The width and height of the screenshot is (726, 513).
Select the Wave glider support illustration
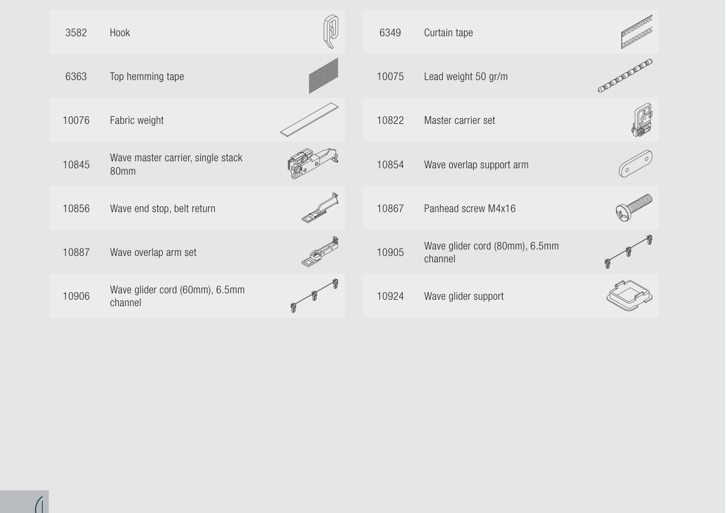(629, 296)
